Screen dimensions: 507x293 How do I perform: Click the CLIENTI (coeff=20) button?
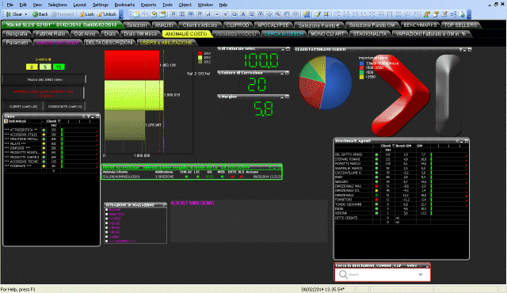[23, 106]
